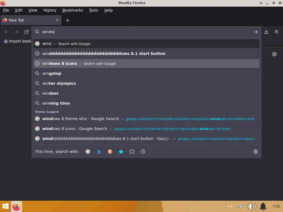
Task: Open the Help menu
Action: [x=108, y=10]
